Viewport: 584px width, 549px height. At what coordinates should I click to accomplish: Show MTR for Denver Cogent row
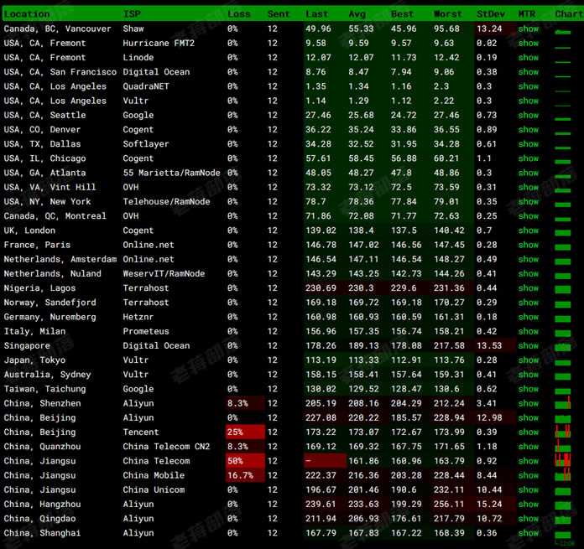click(528, 129)
